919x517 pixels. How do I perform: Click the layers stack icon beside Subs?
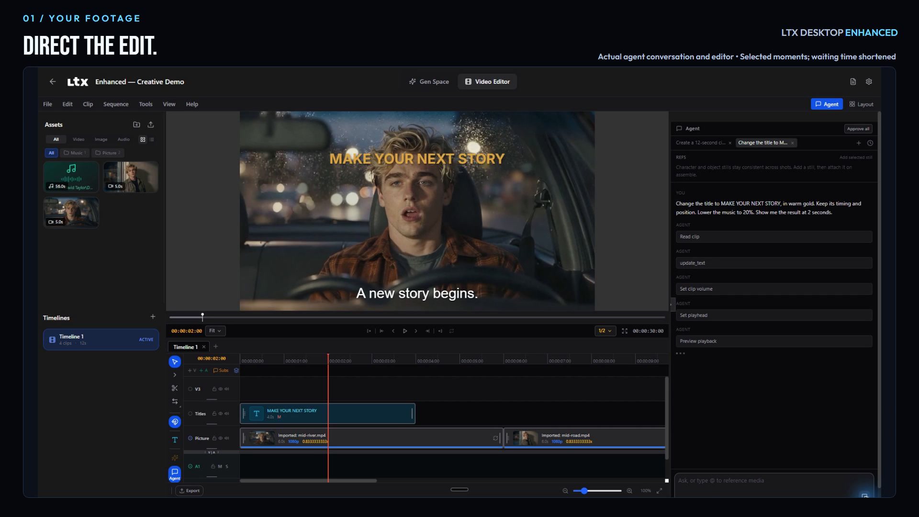(x=236, y=371)
